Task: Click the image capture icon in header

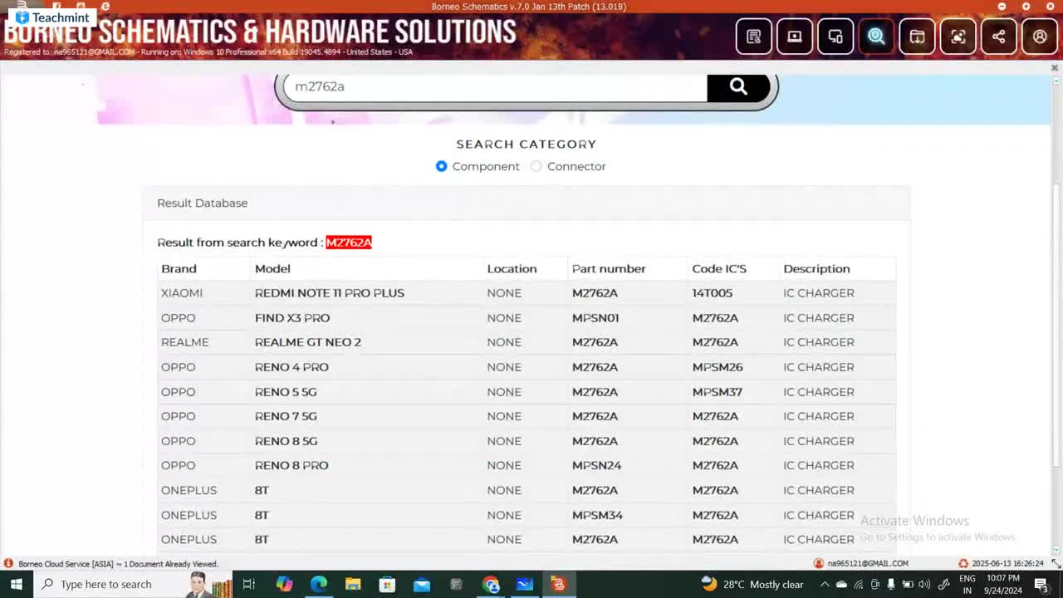Action: click(958, 37)
